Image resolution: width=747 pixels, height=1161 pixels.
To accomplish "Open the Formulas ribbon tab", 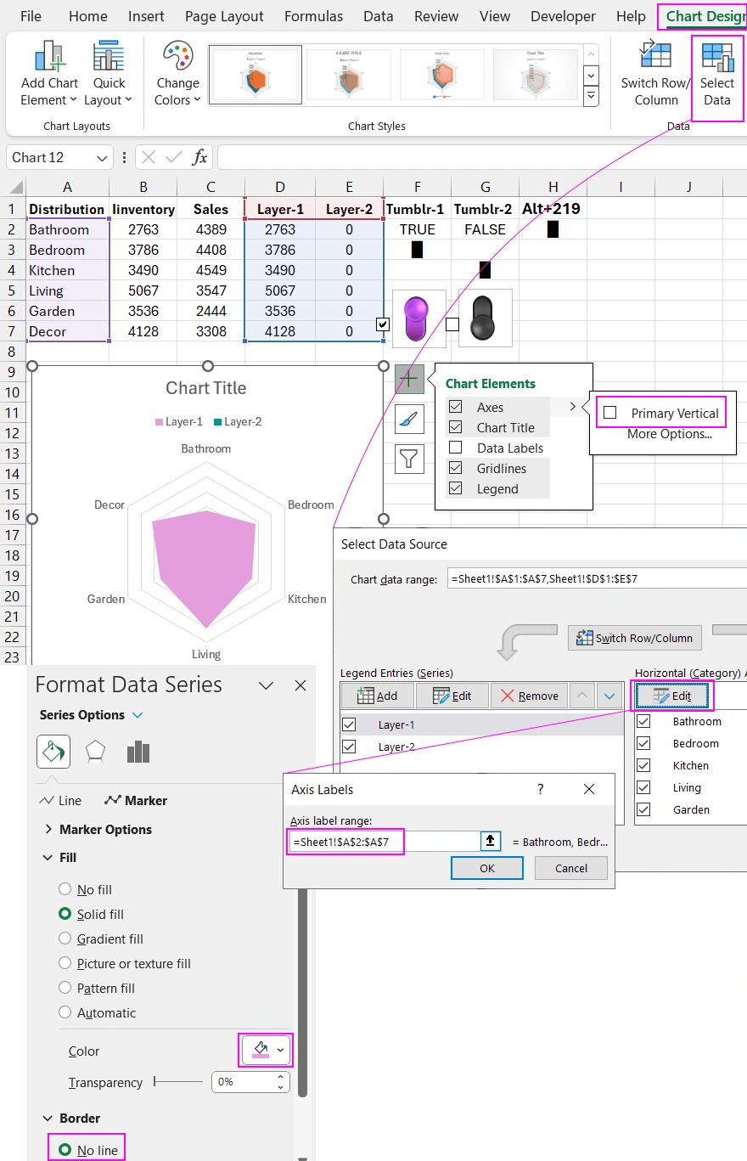I will point(313,16).
